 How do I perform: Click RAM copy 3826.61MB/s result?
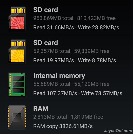[63, 126]
